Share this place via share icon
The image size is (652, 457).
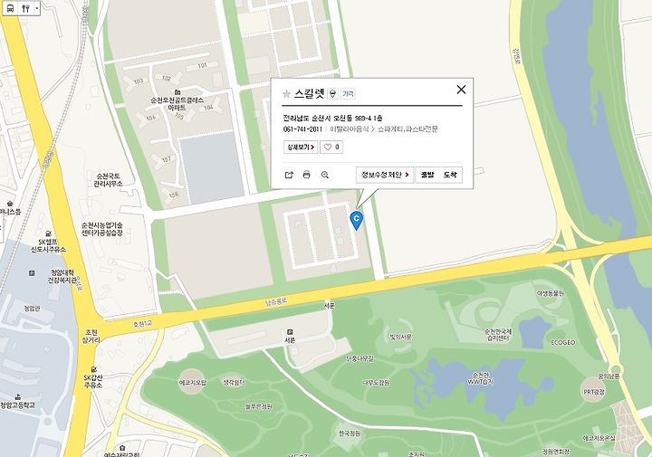(289, 175)
